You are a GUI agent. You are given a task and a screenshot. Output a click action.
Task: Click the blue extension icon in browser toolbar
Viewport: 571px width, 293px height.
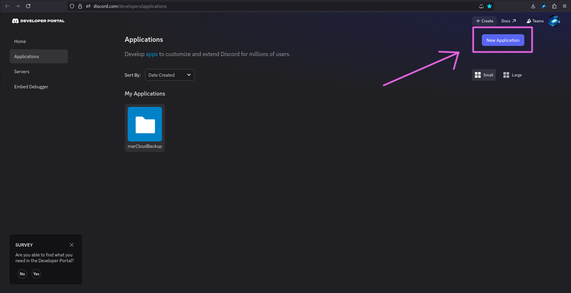tap(544, 6)
